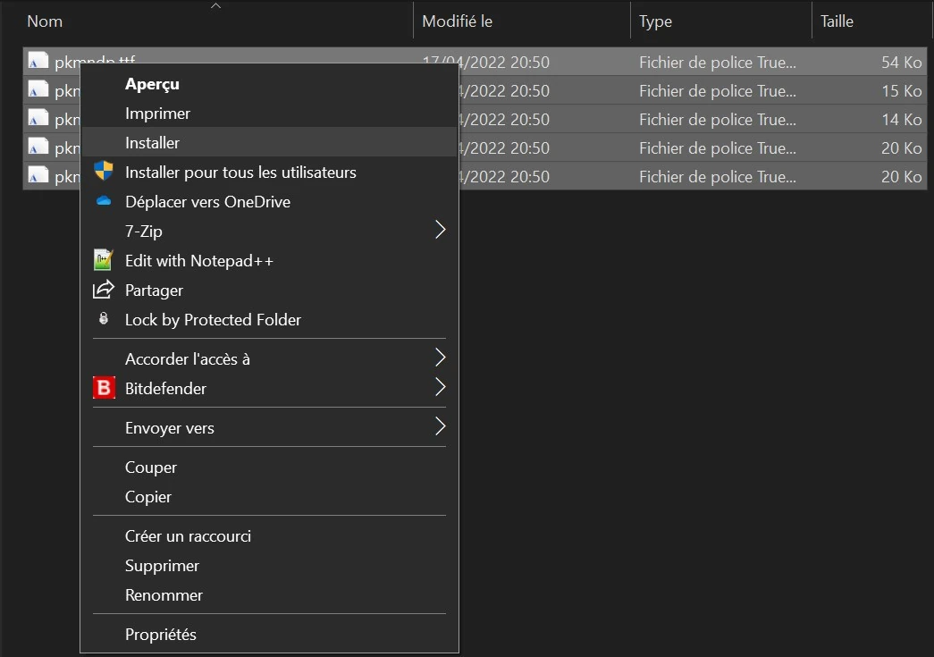Open the Bitdefender submenu chevron
Image resolution: width=934 pixels, height=657 pixels.
click(x=440, y=388)
